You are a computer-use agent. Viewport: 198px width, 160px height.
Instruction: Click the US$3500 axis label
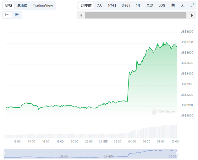187,63
